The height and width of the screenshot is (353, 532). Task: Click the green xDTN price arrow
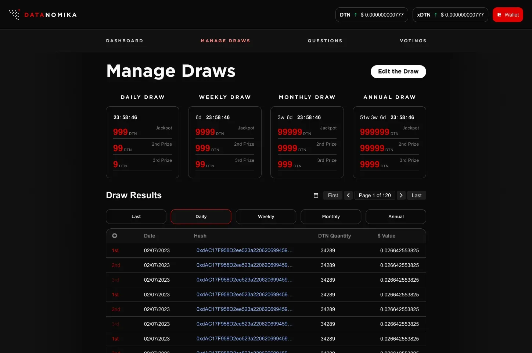(x=436, y=15)
